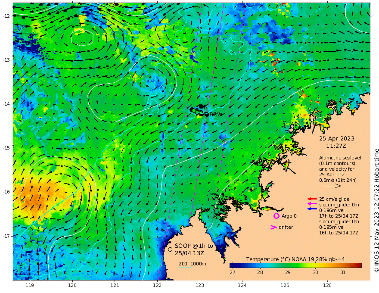The width and height of the screenshot is (379, 293).
Task: Select the time text 11:27Z
Action: click(x=336, y=146)
